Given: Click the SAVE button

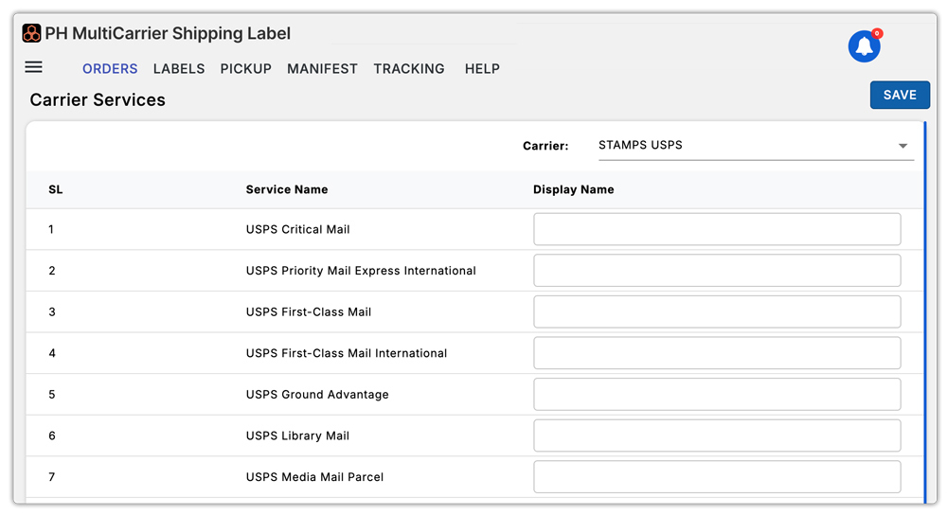Looking at the screenshot, I should click(x=900, y=95).
